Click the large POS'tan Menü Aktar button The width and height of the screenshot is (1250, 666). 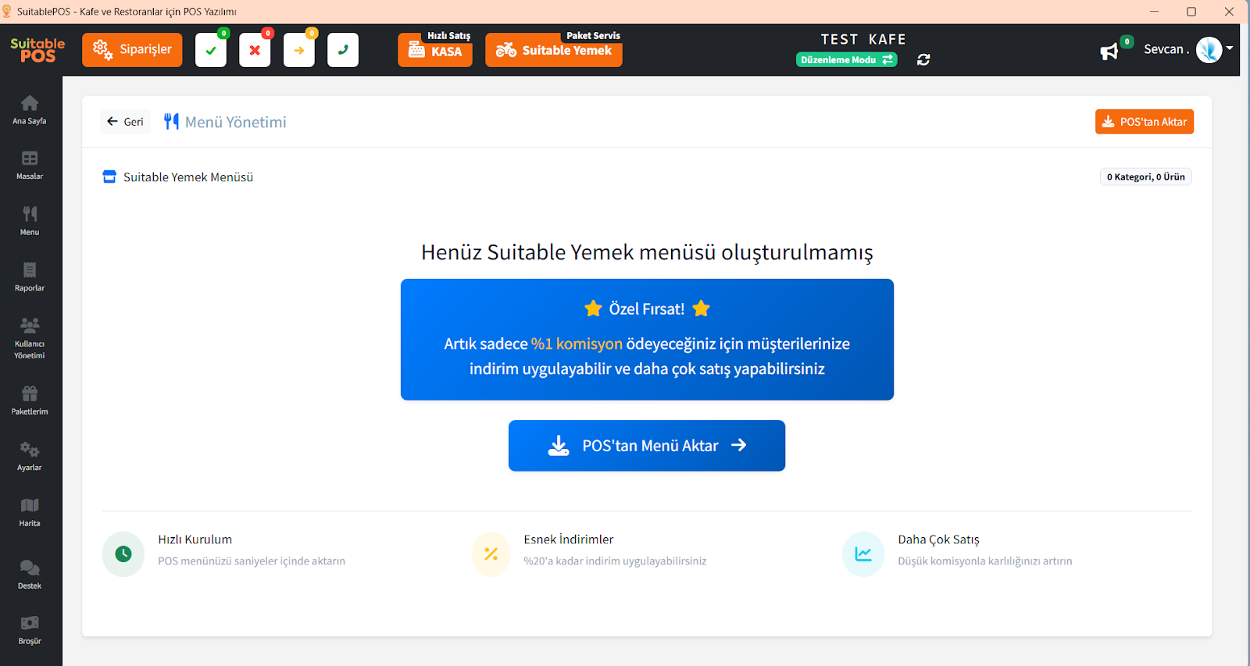pos(646,446)
